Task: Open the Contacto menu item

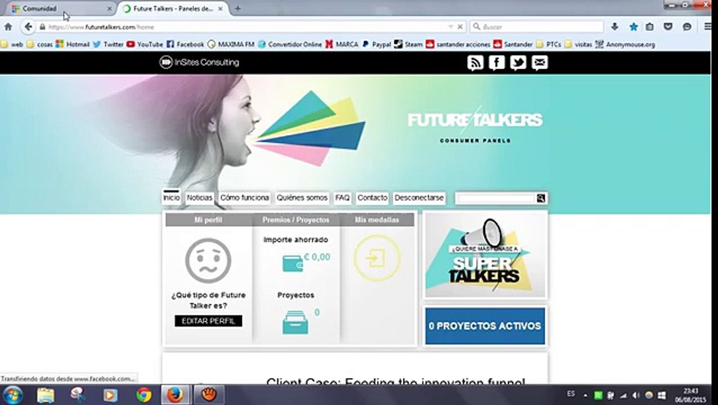Action: (x=373, y=197)
